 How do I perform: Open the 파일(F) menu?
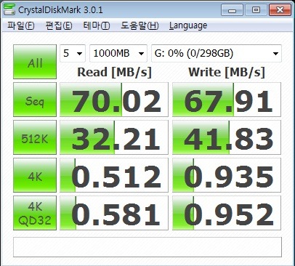coord(21,25)
